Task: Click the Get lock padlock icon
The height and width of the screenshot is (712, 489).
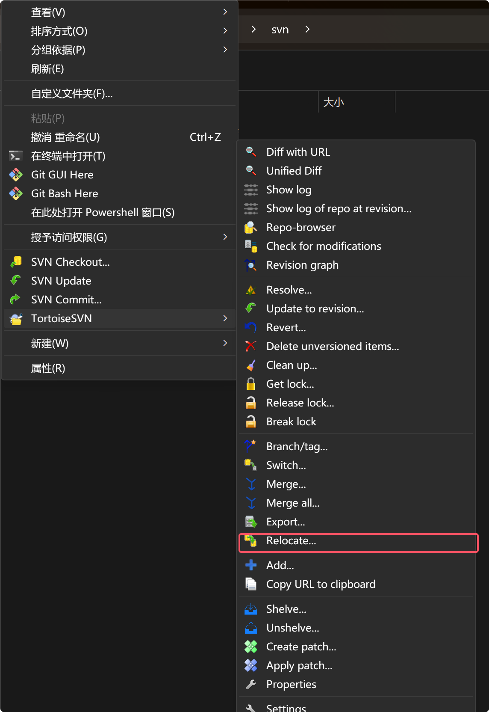Action: (251, 384)
